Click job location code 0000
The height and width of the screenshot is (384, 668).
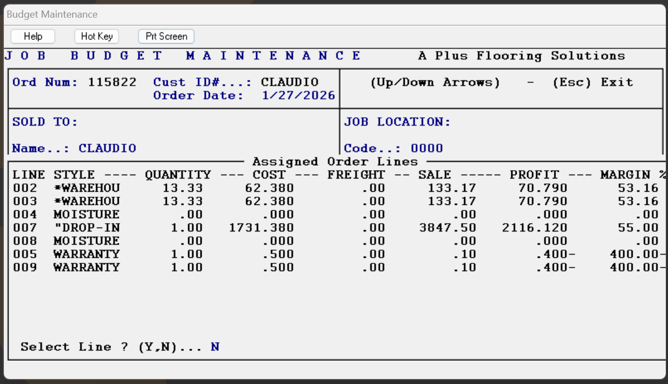tap(427, 148)
